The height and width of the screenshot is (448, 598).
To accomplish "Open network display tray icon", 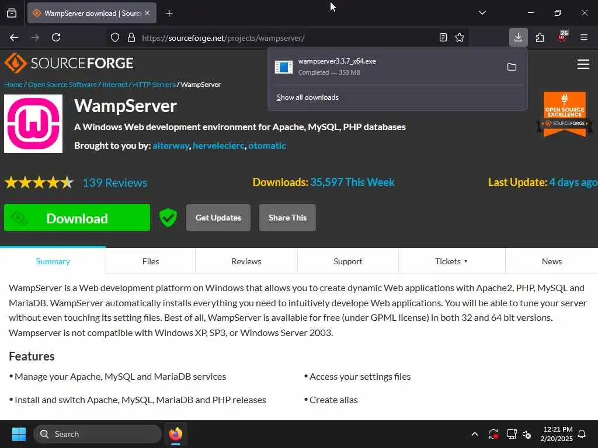I will (512, 434).
